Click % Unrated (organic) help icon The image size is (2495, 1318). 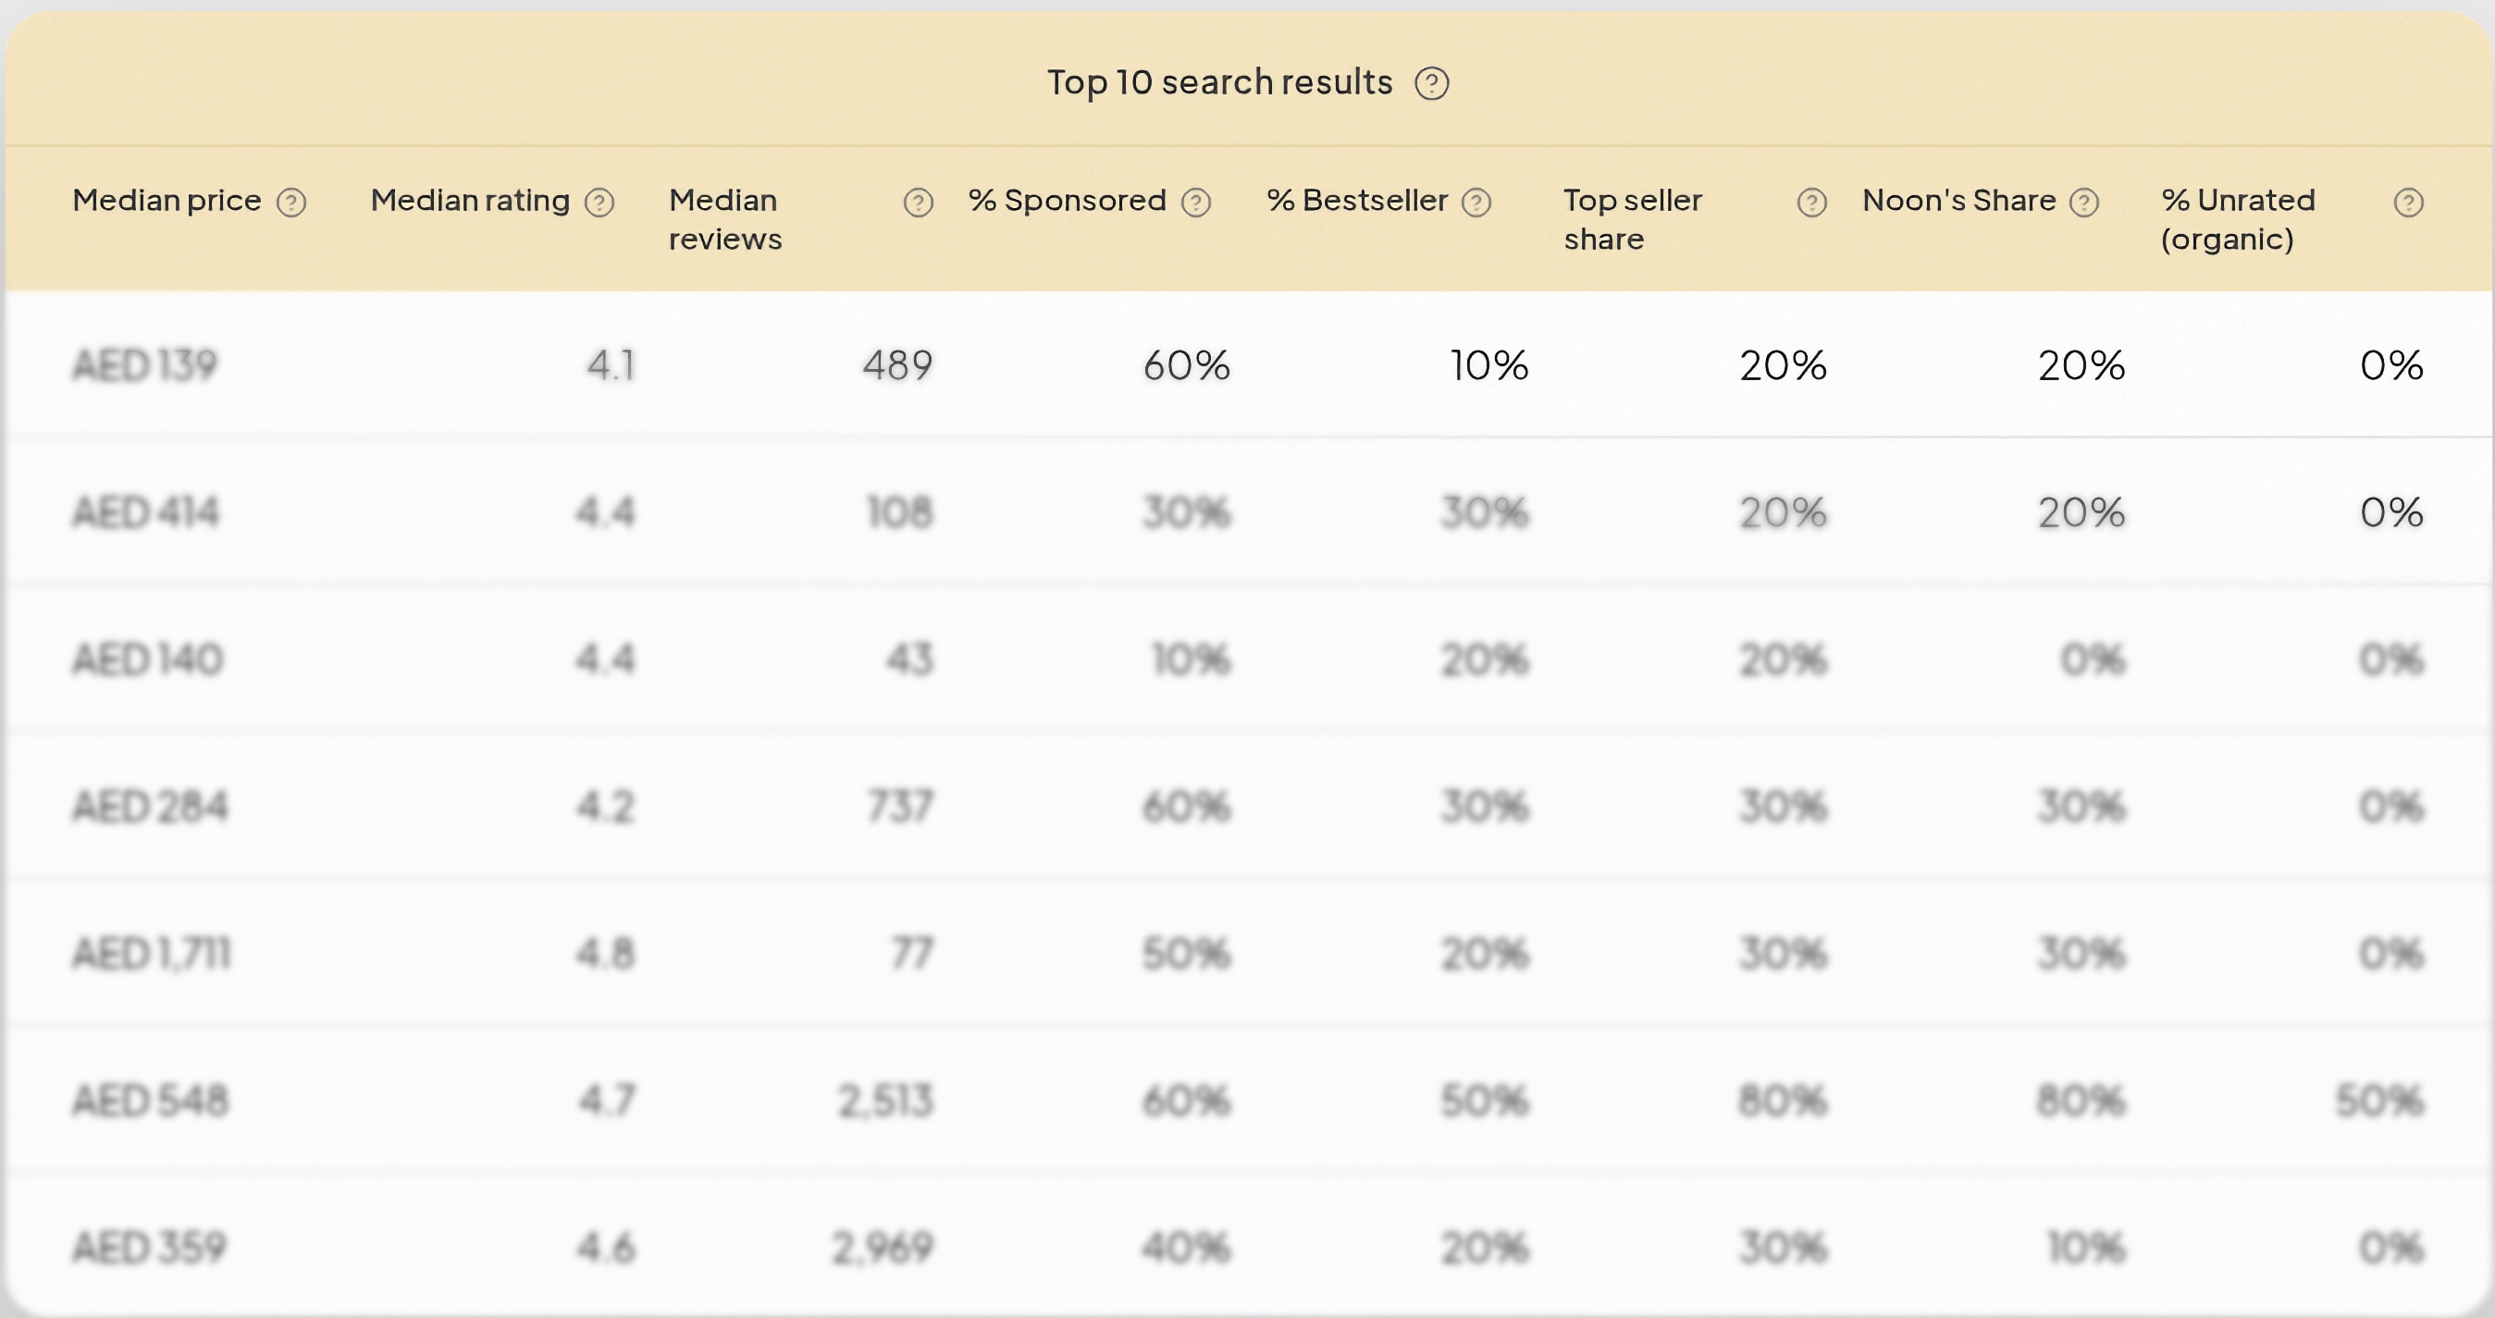click(x=2409, y=203)
